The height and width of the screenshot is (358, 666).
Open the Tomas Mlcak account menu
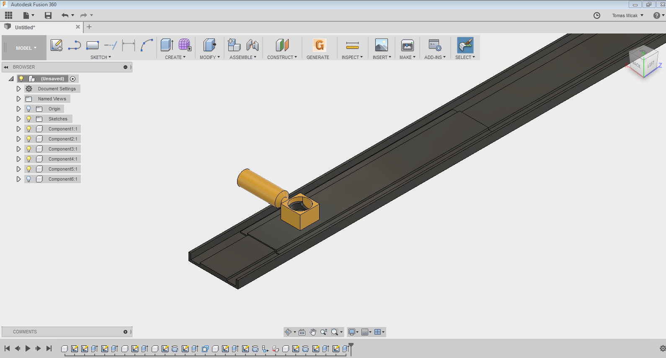pos(627,15)
